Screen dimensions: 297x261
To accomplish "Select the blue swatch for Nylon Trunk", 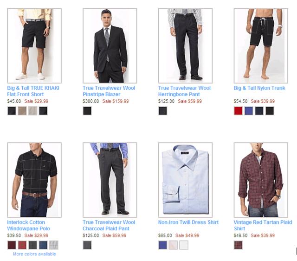I will coord(249,111).
